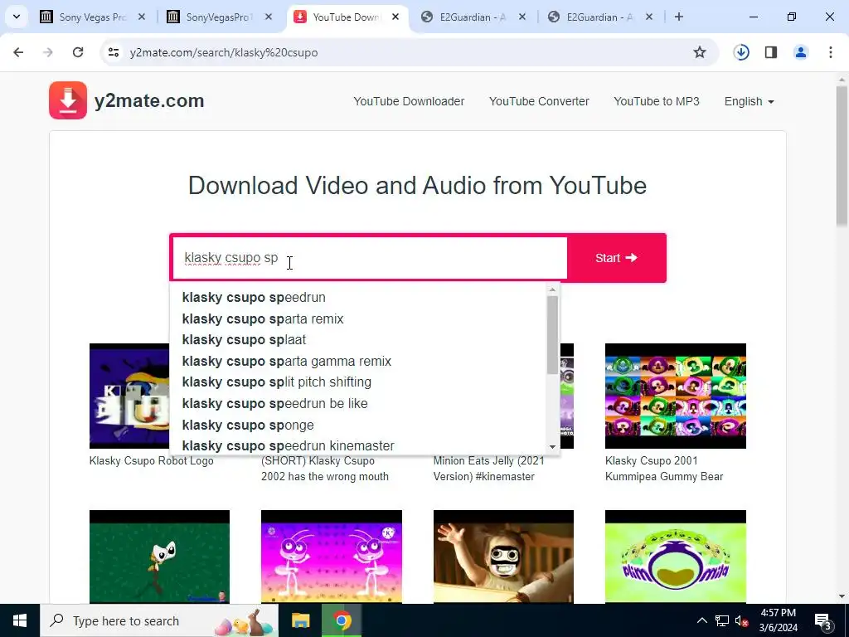The height and width of the screenshot is (637, 849).
Task: Close the first E2Guardian tab
Action: (x=522, y=17)
